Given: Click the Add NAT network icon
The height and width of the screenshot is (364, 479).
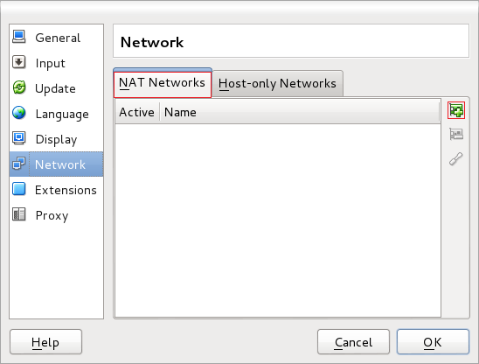Looking at the screenshot, I should [x=456, y=110].
